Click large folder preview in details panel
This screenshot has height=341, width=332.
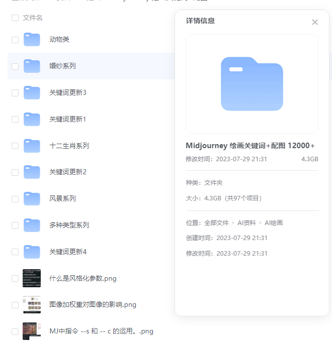(252, 84)
